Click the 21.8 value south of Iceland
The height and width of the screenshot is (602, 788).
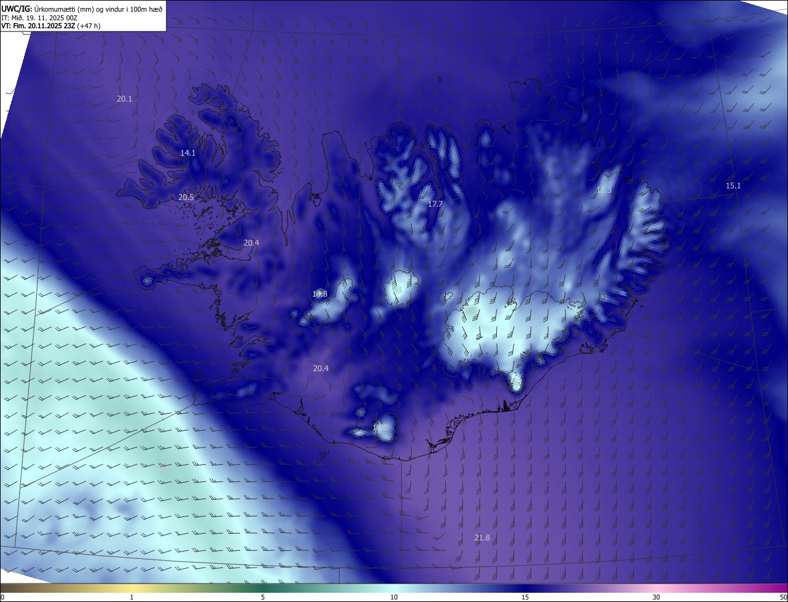point(482,537)
